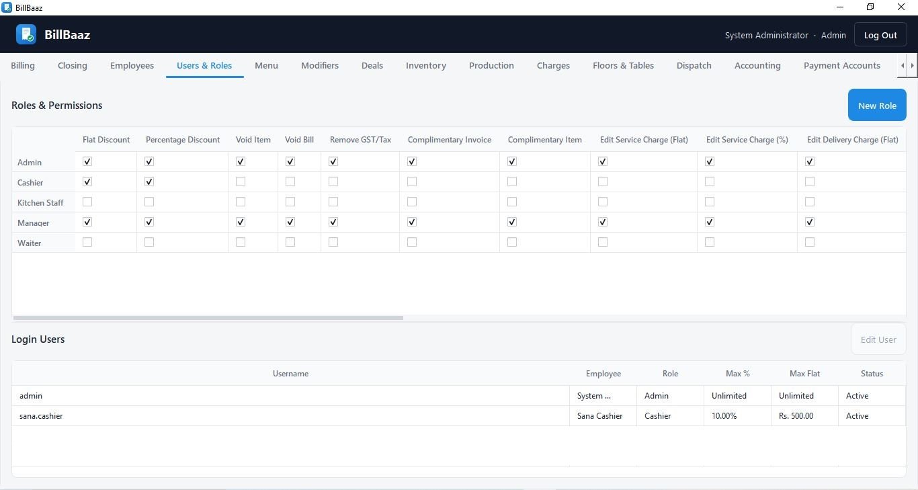Click the Edit User button
The width and height of the screenshot is (918, 490).
[878, 339]
